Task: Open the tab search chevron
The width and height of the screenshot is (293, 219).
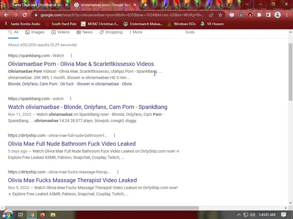Action: pos(247,4)
